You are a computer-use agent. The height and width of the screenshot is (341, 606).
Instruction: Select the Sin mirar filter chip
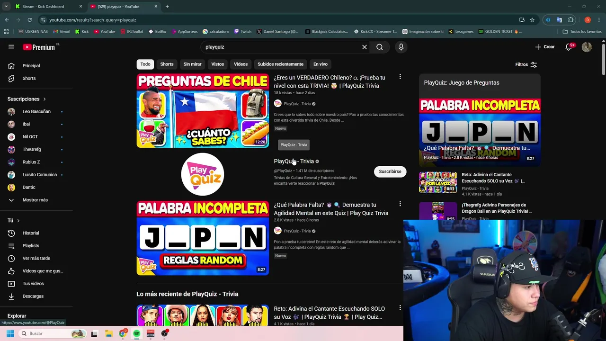192,64
